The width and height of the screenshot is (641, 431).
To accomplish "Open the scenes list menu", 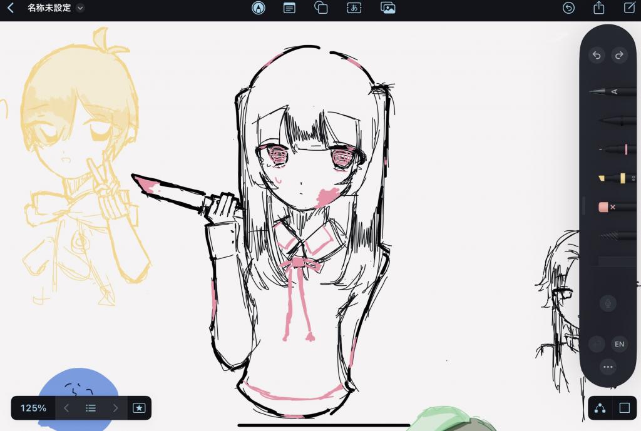I will pos(91,408).
